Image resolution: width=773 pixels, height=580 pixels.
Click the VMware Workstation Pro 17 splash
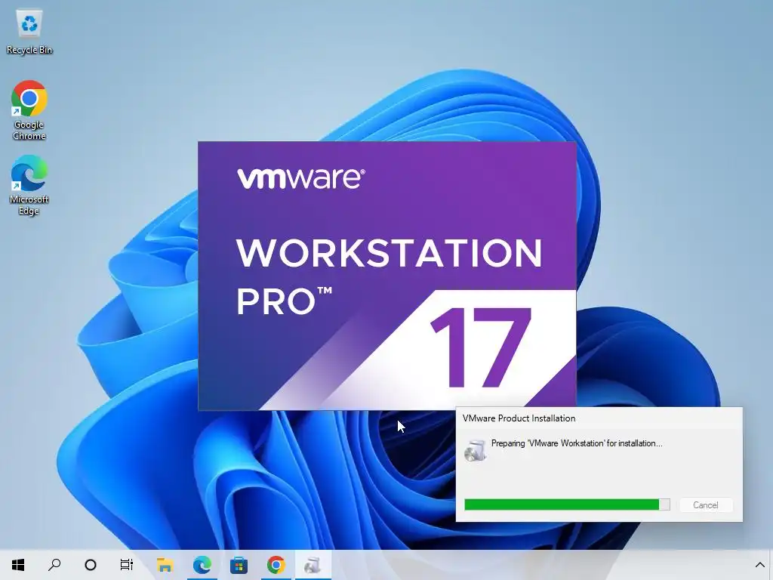pos(387,276)
